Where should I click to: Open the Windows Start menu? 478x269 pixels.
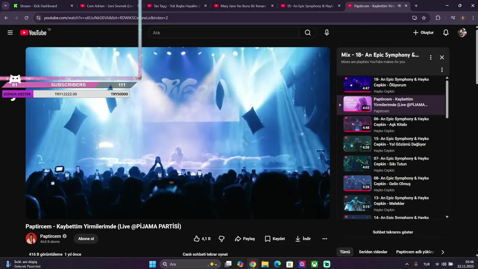(153, 264)
